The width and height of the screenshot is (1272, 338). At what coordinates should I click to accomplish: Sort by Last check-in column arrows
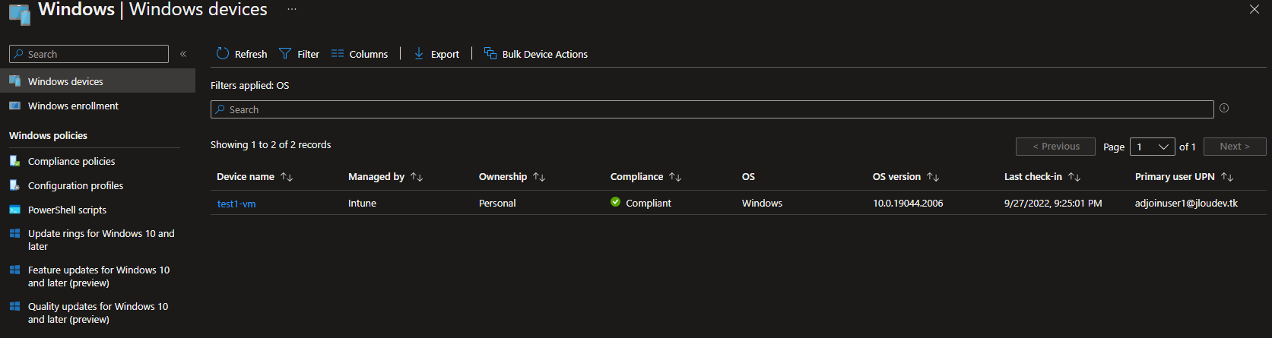1074,177
